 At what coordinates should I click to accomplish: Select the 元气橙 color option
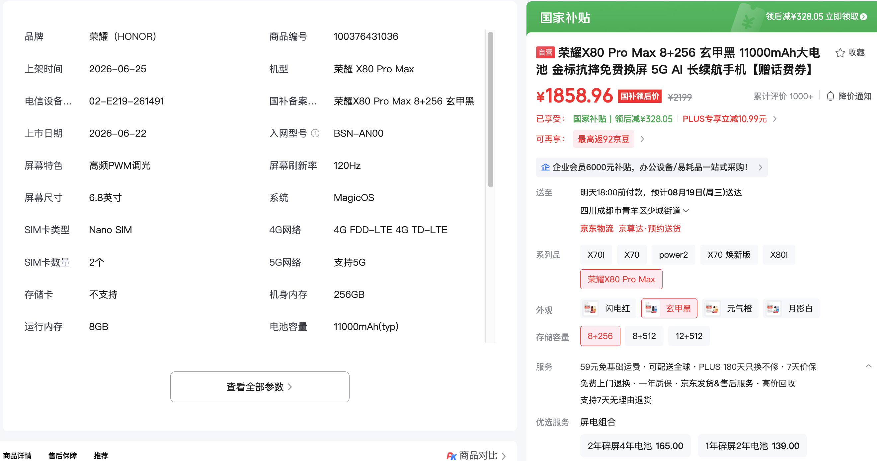click(730, 308)
